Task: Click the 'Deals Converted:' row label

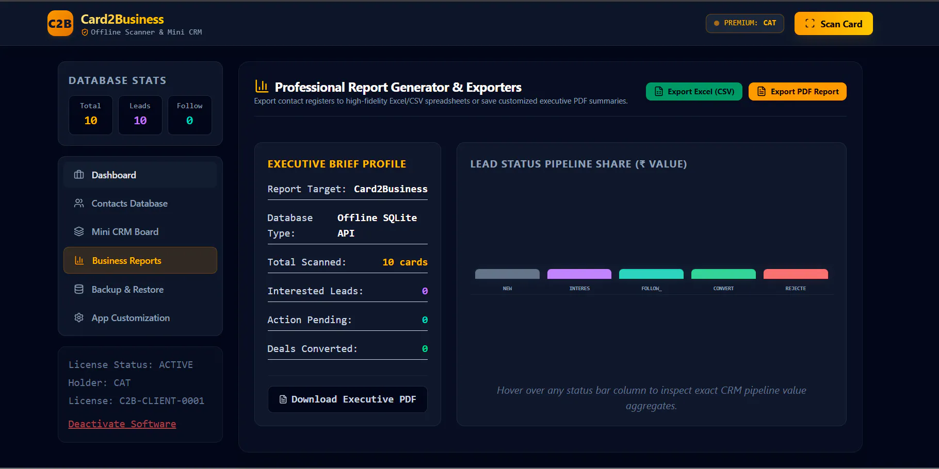Action: 313,348
